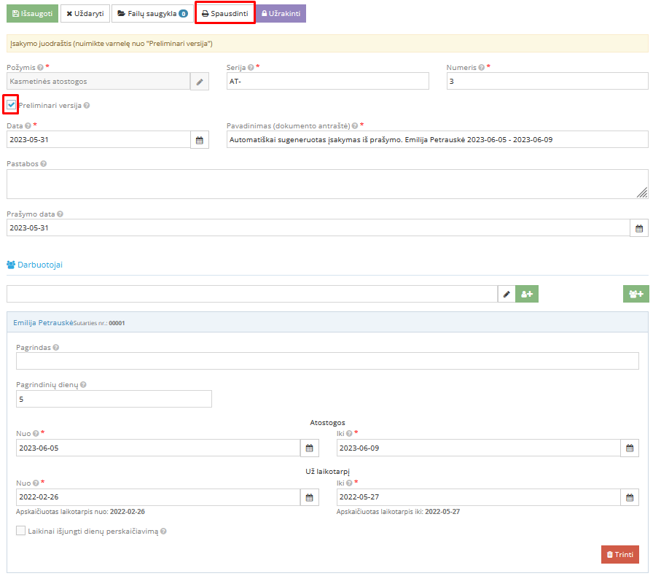Lock document with Užrakinti button

click(281, 14)
